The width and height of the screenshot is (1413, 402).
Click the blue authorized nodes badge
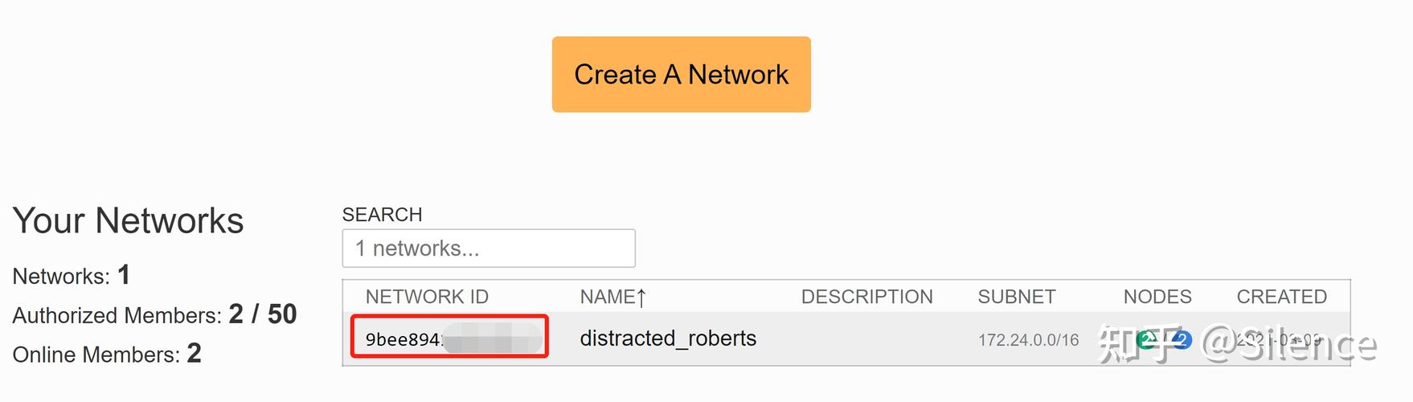pos(1181,340)
